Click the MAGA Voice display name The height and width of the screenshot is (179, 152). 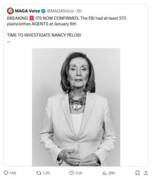tap(27, 11)
